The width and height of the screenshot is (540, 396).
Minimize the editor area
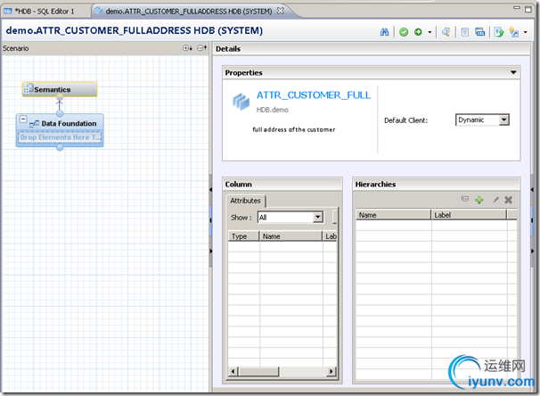click(517, 8)
